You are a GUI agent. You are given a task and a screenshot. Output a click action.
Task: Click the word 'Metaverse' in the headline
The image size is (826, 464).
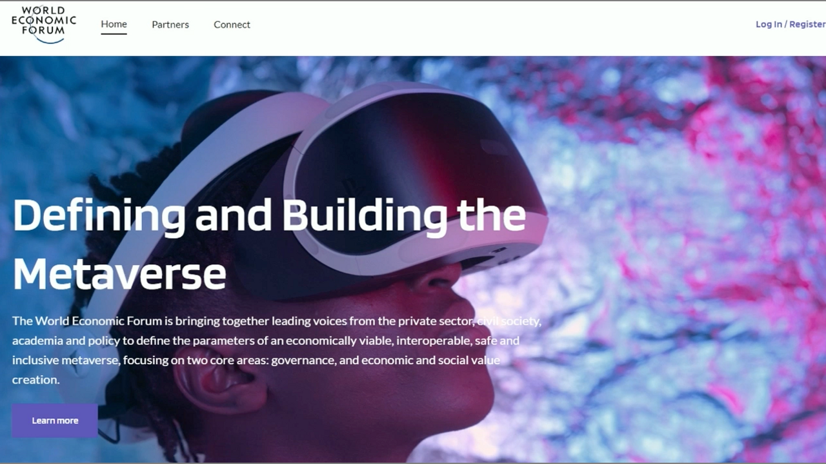119,274
